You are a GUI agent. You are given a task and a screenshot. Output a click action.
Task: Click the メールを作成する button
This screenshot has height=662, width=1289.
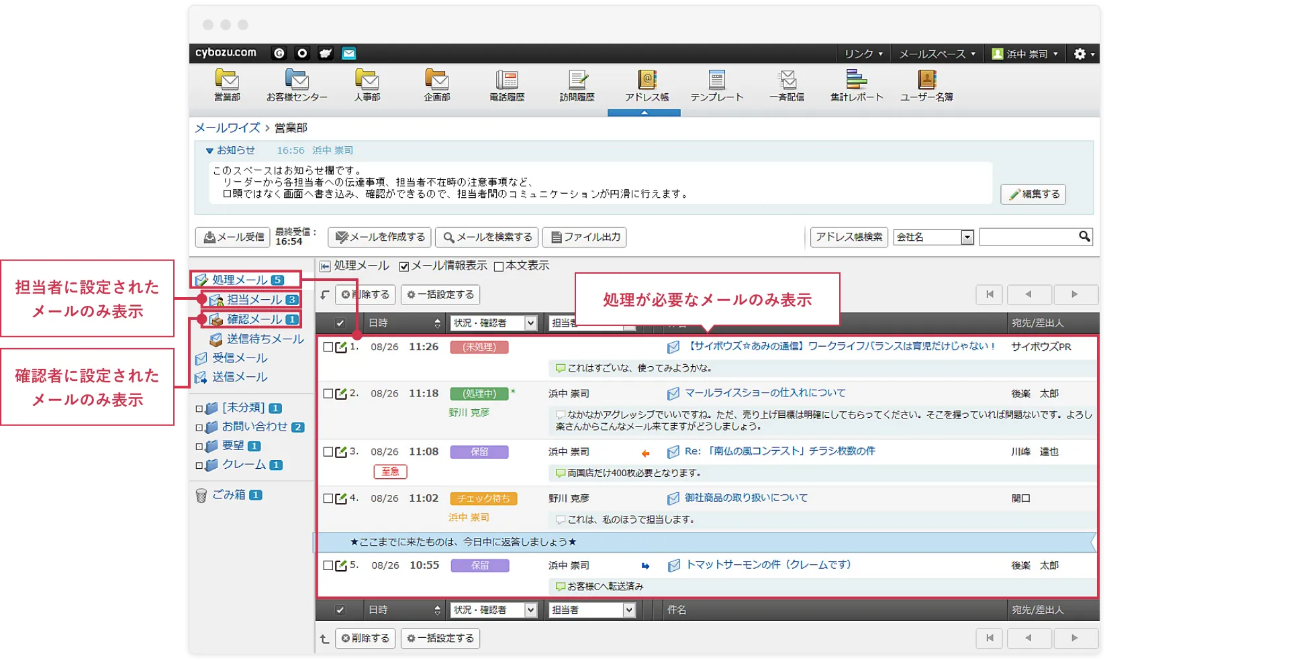pos(380,237)
